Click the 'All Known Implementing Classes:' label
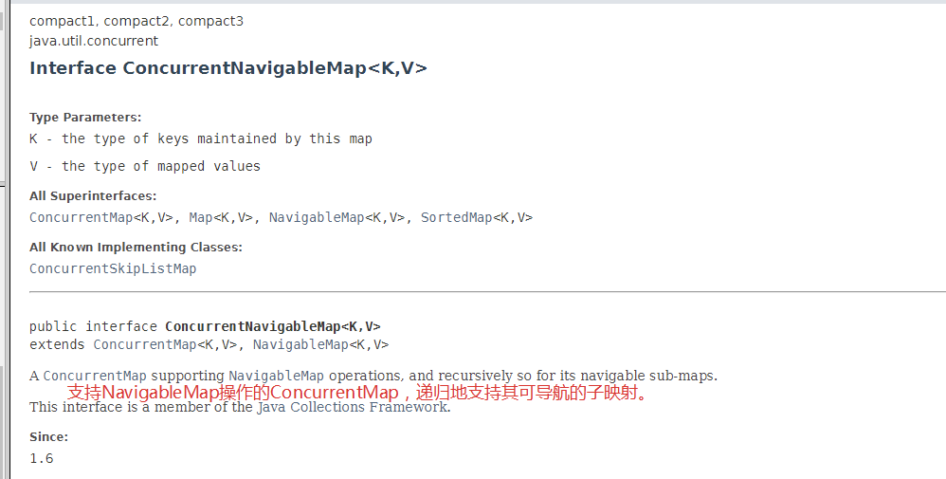 tap(136, 247)
